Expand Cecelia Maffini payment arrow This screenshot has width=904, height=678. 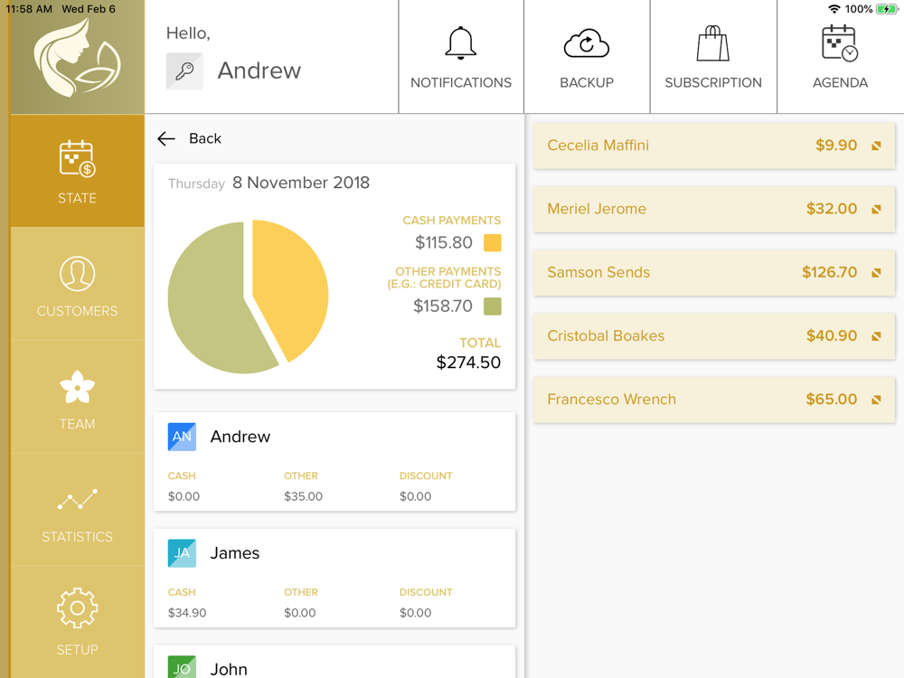[x=876, y=146]
